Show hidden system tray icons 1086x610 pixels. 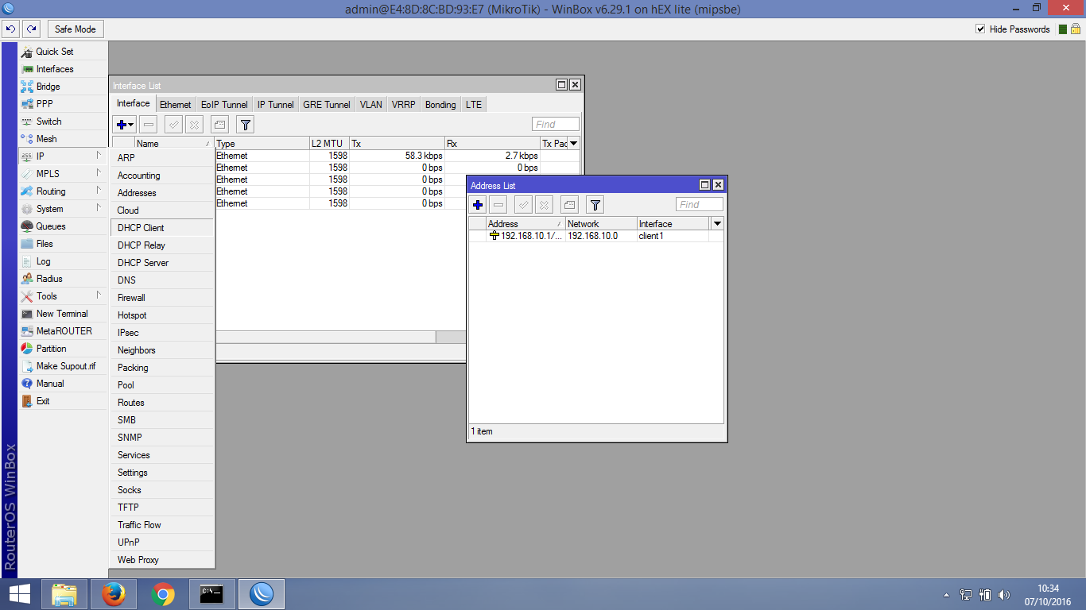pyautogui.click(x=946, y=594)
